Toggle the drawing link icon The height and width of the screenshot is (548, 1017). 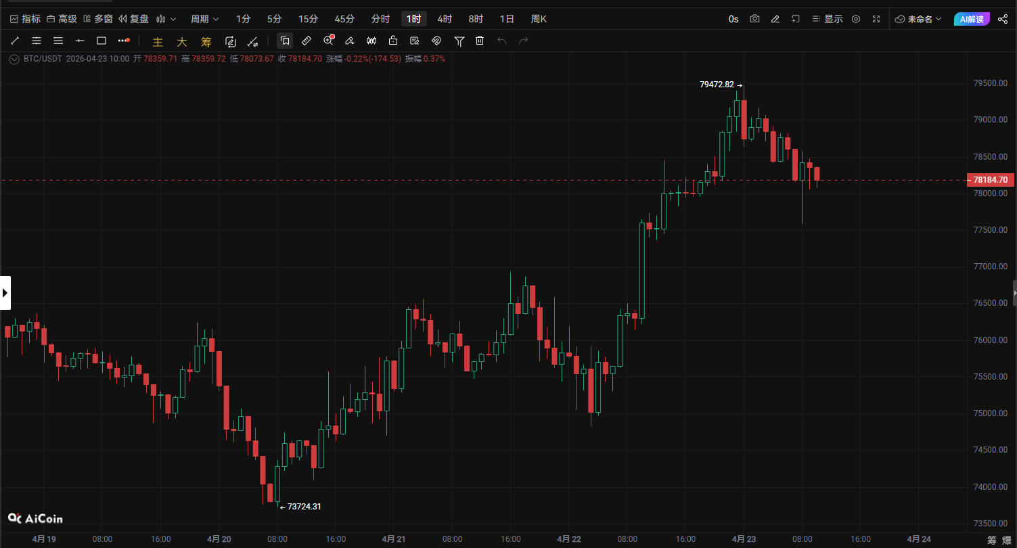(436, 41)
